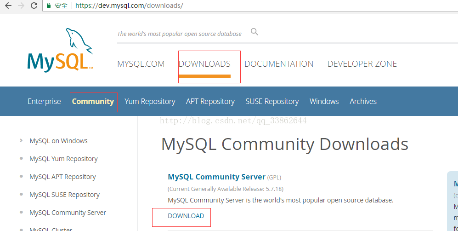Select APT Repository in blue bar
This screenshot has width=458, height=231.
click(x=210, y=101)
